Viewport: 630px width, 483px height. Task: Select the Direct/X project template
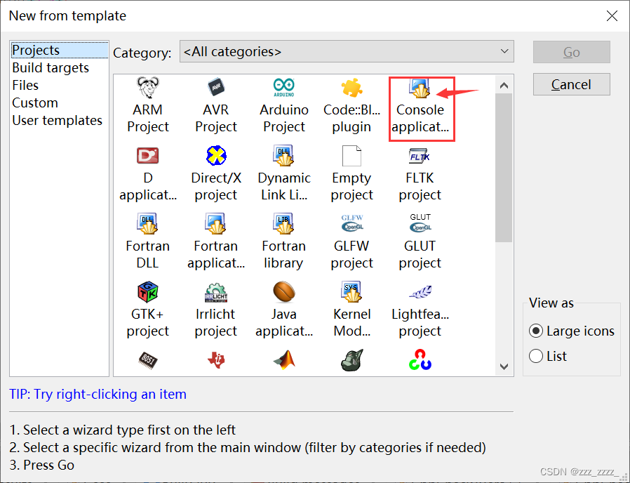[216, 174]
